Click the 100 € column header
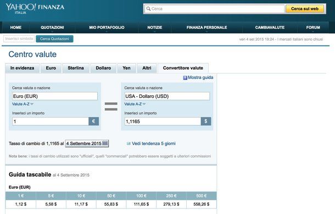Image resolution: width=335 pixels, height=214 pixels. 141,196
